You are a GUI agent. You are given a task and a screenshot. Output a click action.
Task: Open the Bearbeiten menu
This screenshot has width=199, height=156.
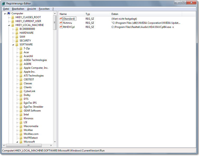(18, 9)
